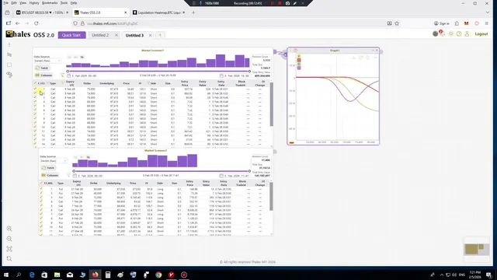
Task: Open the browser Bookmarks menu
Action: pos(50,3)
